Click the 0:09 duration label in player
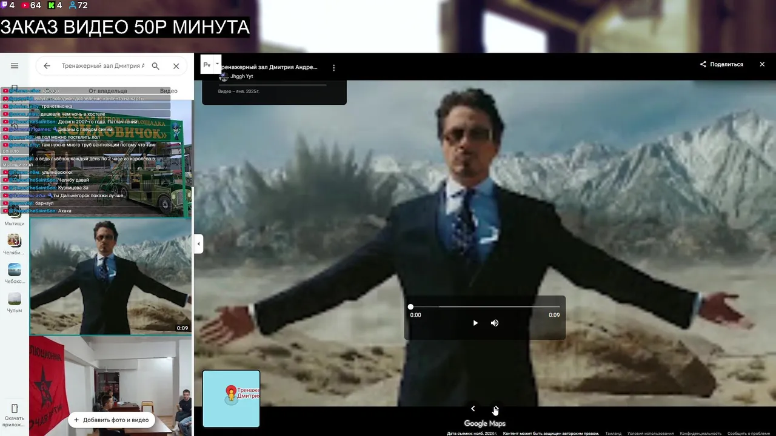Viewport: 776px width, 436px height. 554,315
